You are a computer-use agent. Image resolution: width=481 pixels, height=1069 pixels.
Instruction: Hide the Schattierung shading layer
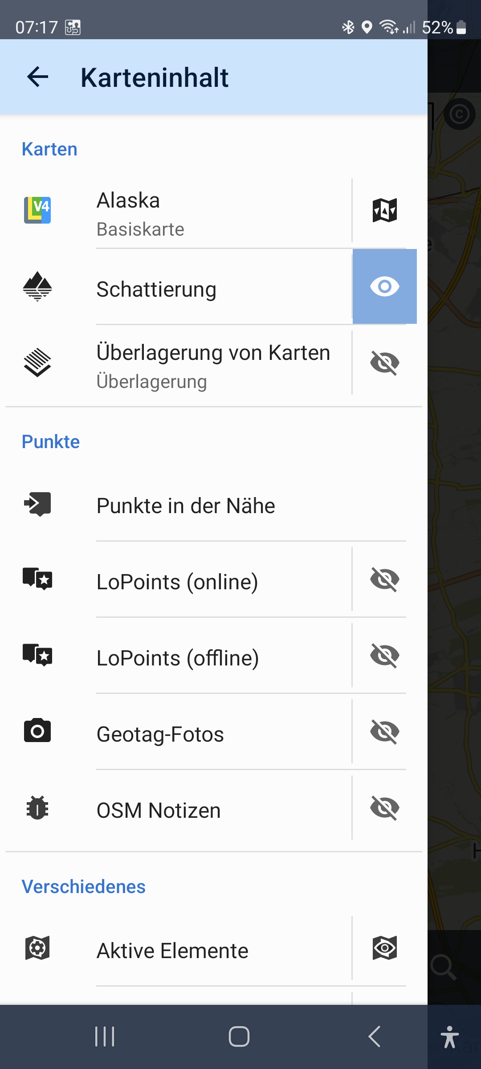click(x=384, y=286)
